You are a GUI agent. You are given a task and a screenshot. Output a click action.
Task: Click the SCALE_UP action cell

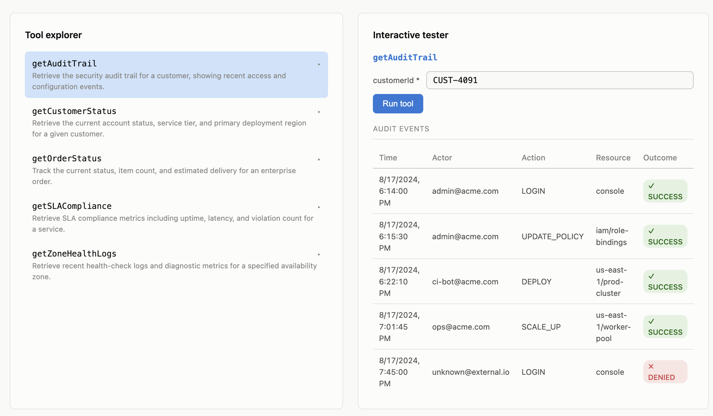click(x=541, y=327)
